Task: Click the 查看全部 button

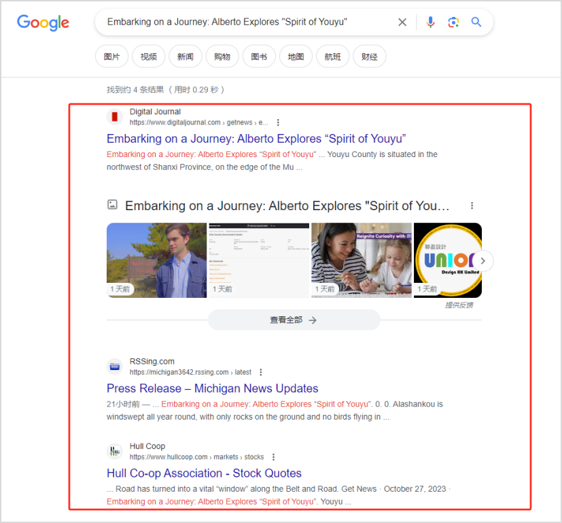Action: (294, 320)
